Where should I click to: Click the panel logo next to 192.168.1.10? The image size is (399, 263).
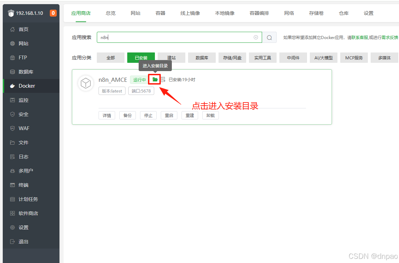11,13
